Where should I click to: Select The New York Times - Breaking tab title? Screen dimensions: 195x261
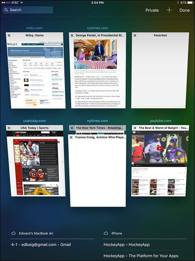coord(99,128)
